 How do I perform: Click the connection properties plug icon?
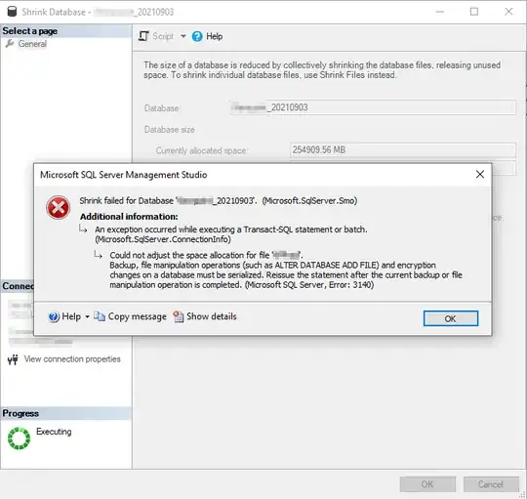click(13, 359)
